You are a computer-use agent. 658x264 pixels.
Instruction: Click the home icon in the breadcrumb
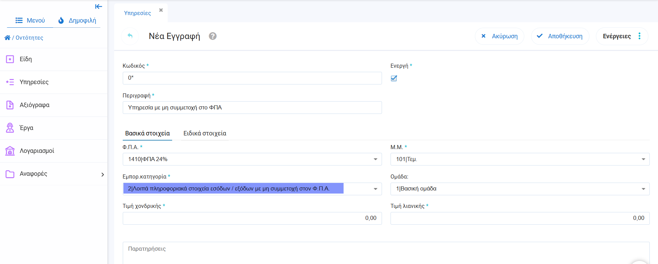click(7, 38)
